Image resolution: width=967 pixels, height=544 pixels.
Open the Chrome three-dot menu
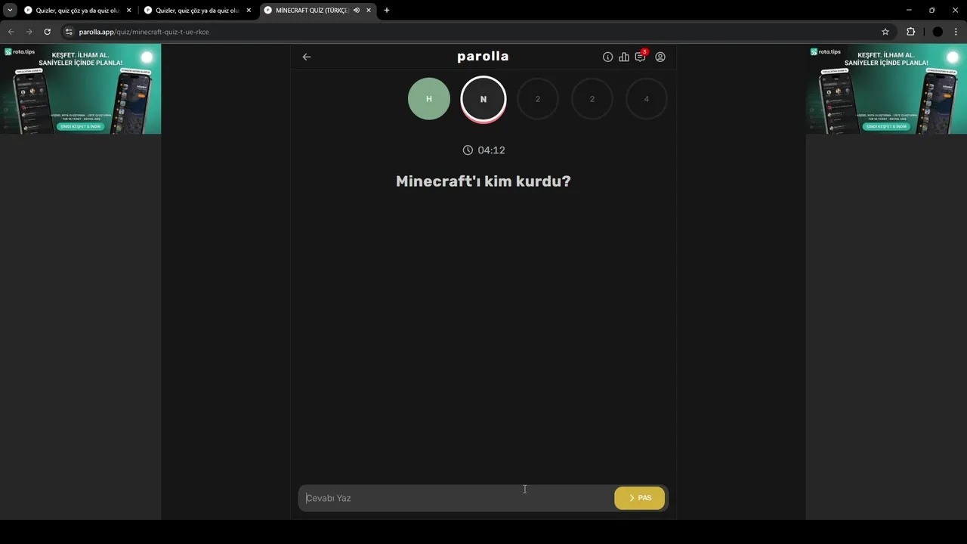pos(956,32)
